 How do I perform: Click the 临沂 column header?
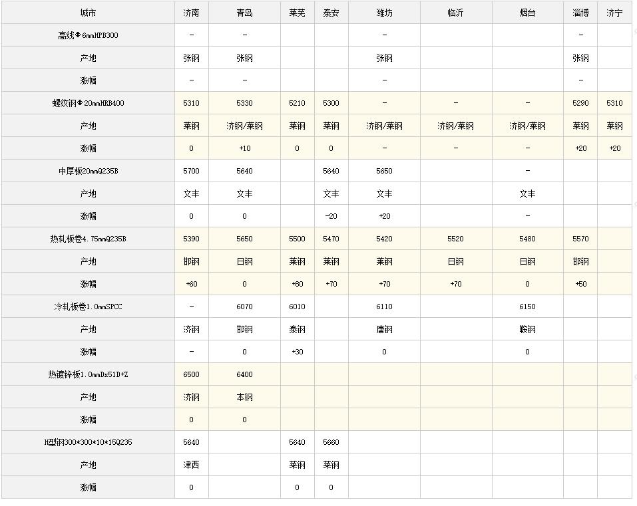(456, 13)
